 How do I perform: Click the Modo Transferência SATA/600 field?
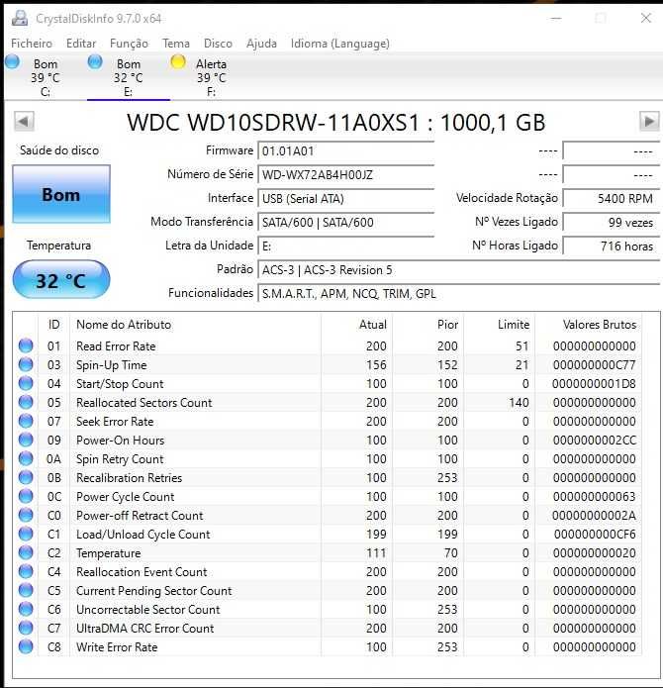[346, 223]
